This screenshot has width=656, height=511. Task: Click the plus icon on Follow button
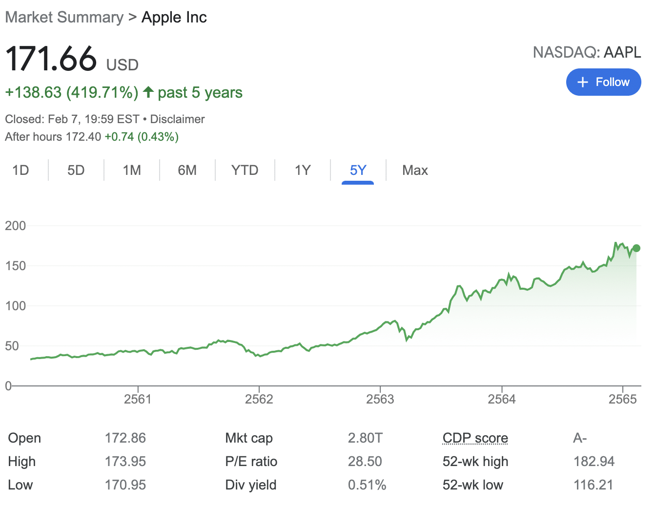point(582,82)
